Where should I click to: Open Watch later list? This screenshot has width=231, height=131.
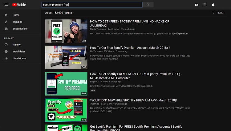point(19,51)
